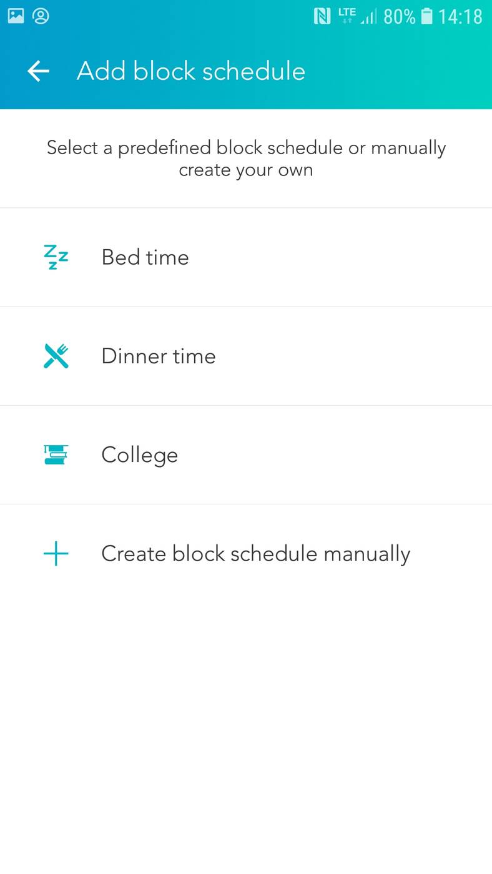
Task: Tap the back arrow in the header
Action: [x=38, y=71]
